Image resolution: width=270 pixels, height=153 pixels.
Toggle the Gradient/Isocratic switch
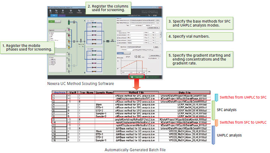click(x=124, y=53)
